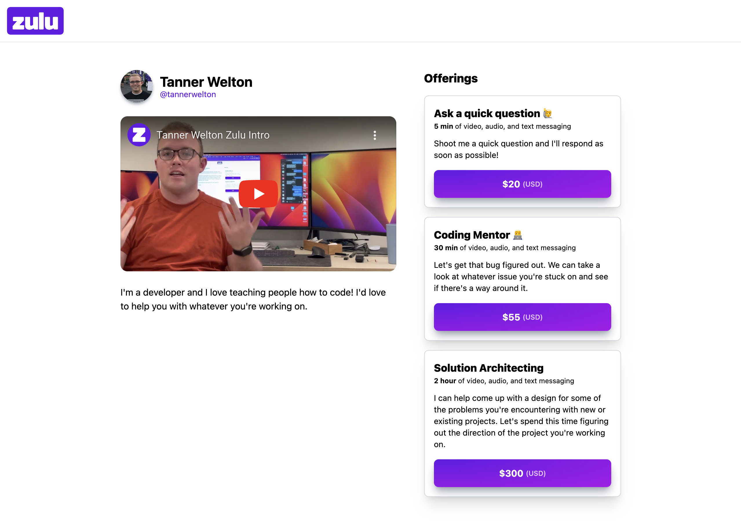This screenshot has height=527, width=741.
Task: Select the Coding Mentor offering title
Action: click(472, 235)
